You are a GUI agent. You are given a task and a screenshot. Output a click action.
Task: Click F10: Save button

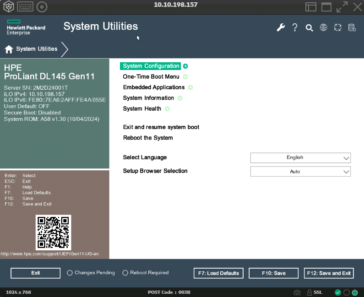point(273,273)
